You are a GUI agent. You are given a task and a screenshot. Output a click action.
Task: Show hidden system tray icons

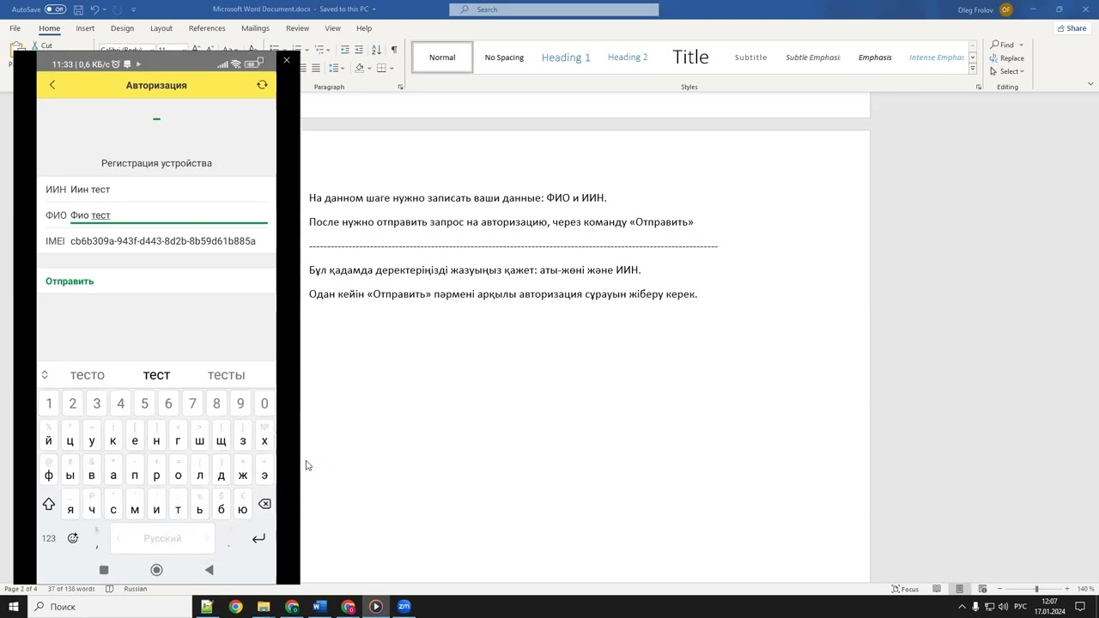(x=962, y=607)
